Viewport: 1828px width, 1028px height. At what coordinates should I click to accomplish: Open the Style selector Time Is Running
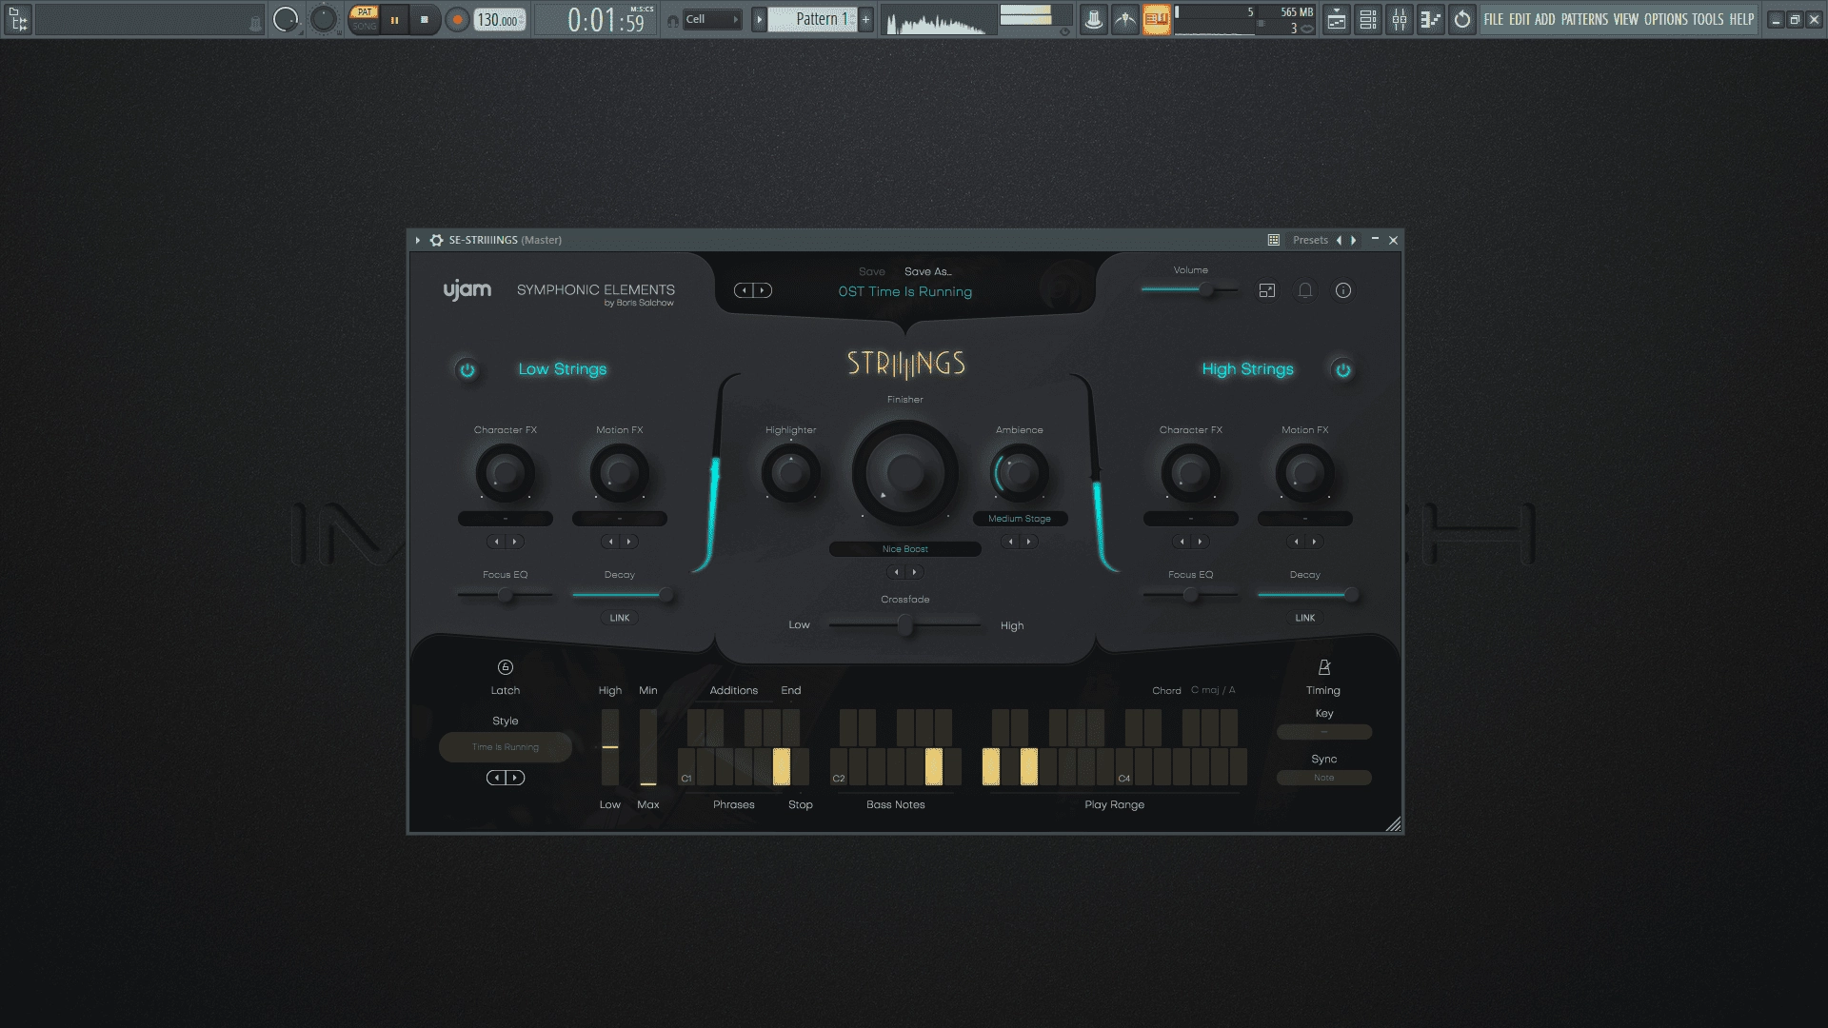click(506, 747)
